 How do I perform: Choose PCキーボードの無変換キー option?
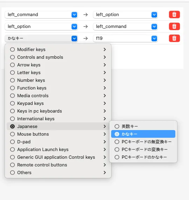click(143, 142)
